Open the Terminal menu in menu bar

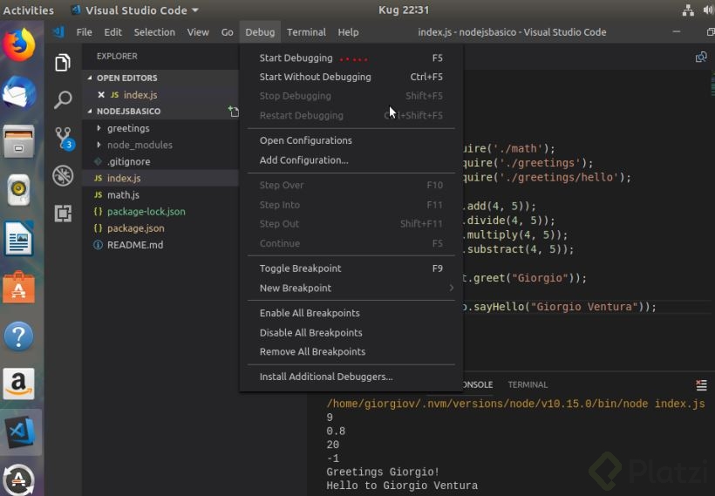306,32
